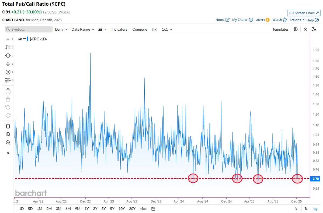Toggle dark mode with the moon icon
The width and height of the screenshot is (323, 213).
click(314, 29)
